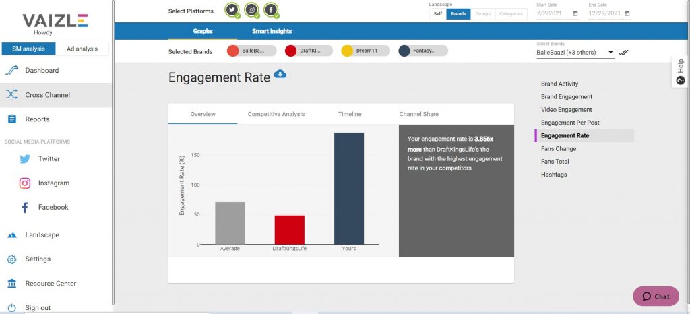Viewport: 690px width, 314px height.
Task: Click the red DraftKingsLife bar
Action: pyautogui.click(x=290, y=230)
